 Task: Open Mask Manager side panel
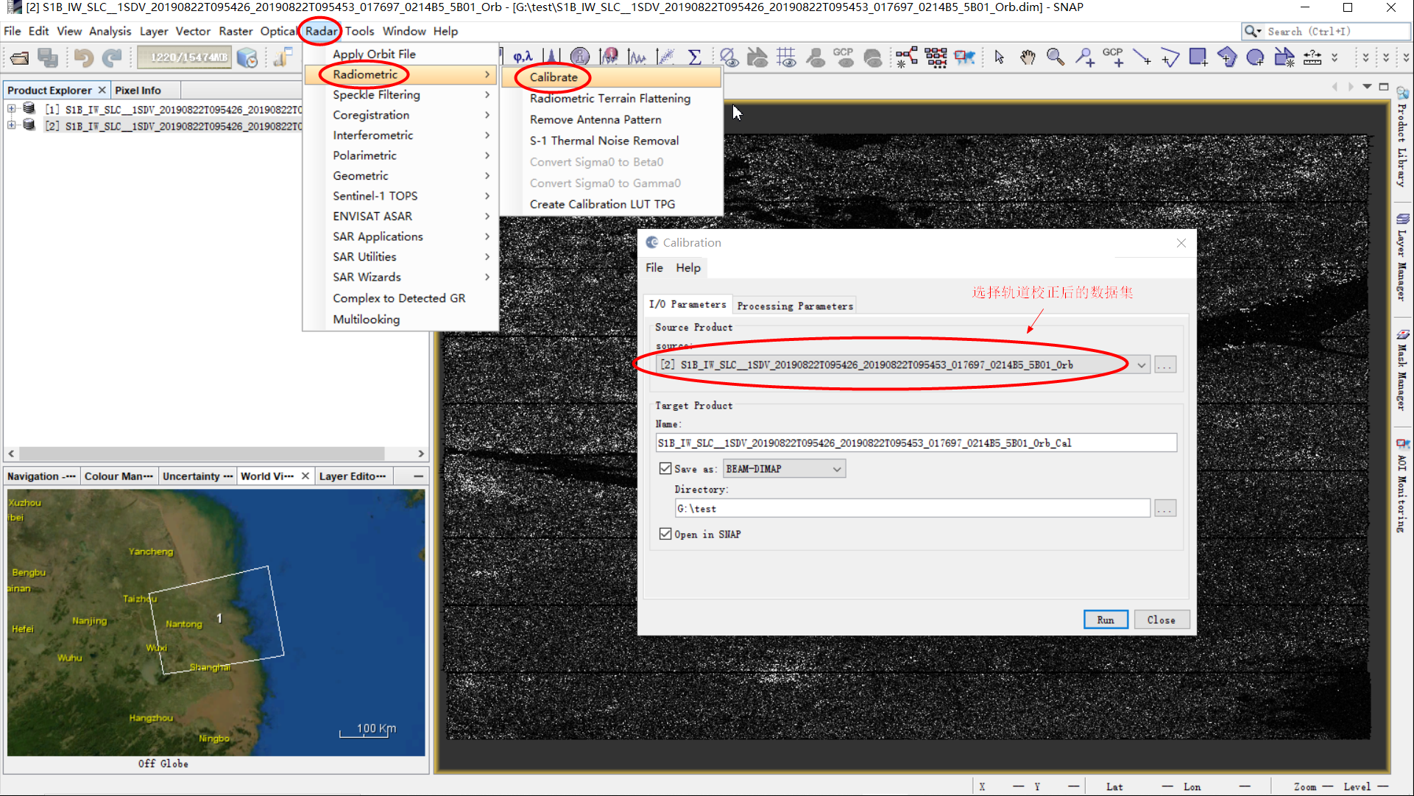click(x=1403, y=370)
